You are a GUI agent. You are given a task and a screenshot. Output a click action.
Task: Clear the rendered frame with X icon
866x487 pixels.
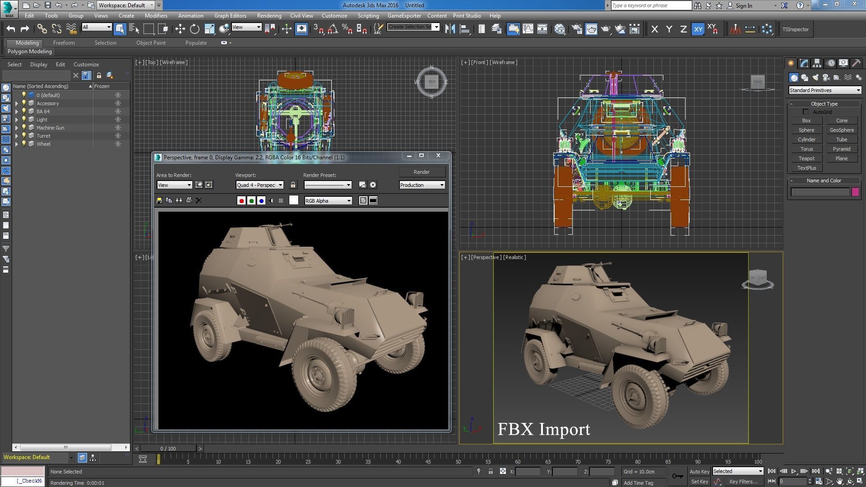(x=199, y=200)
